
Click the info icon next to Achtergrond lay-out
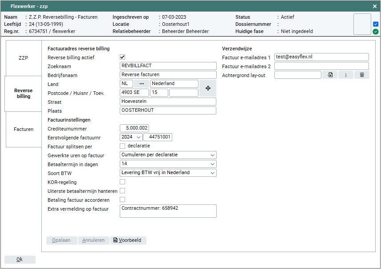pos(346,75)
